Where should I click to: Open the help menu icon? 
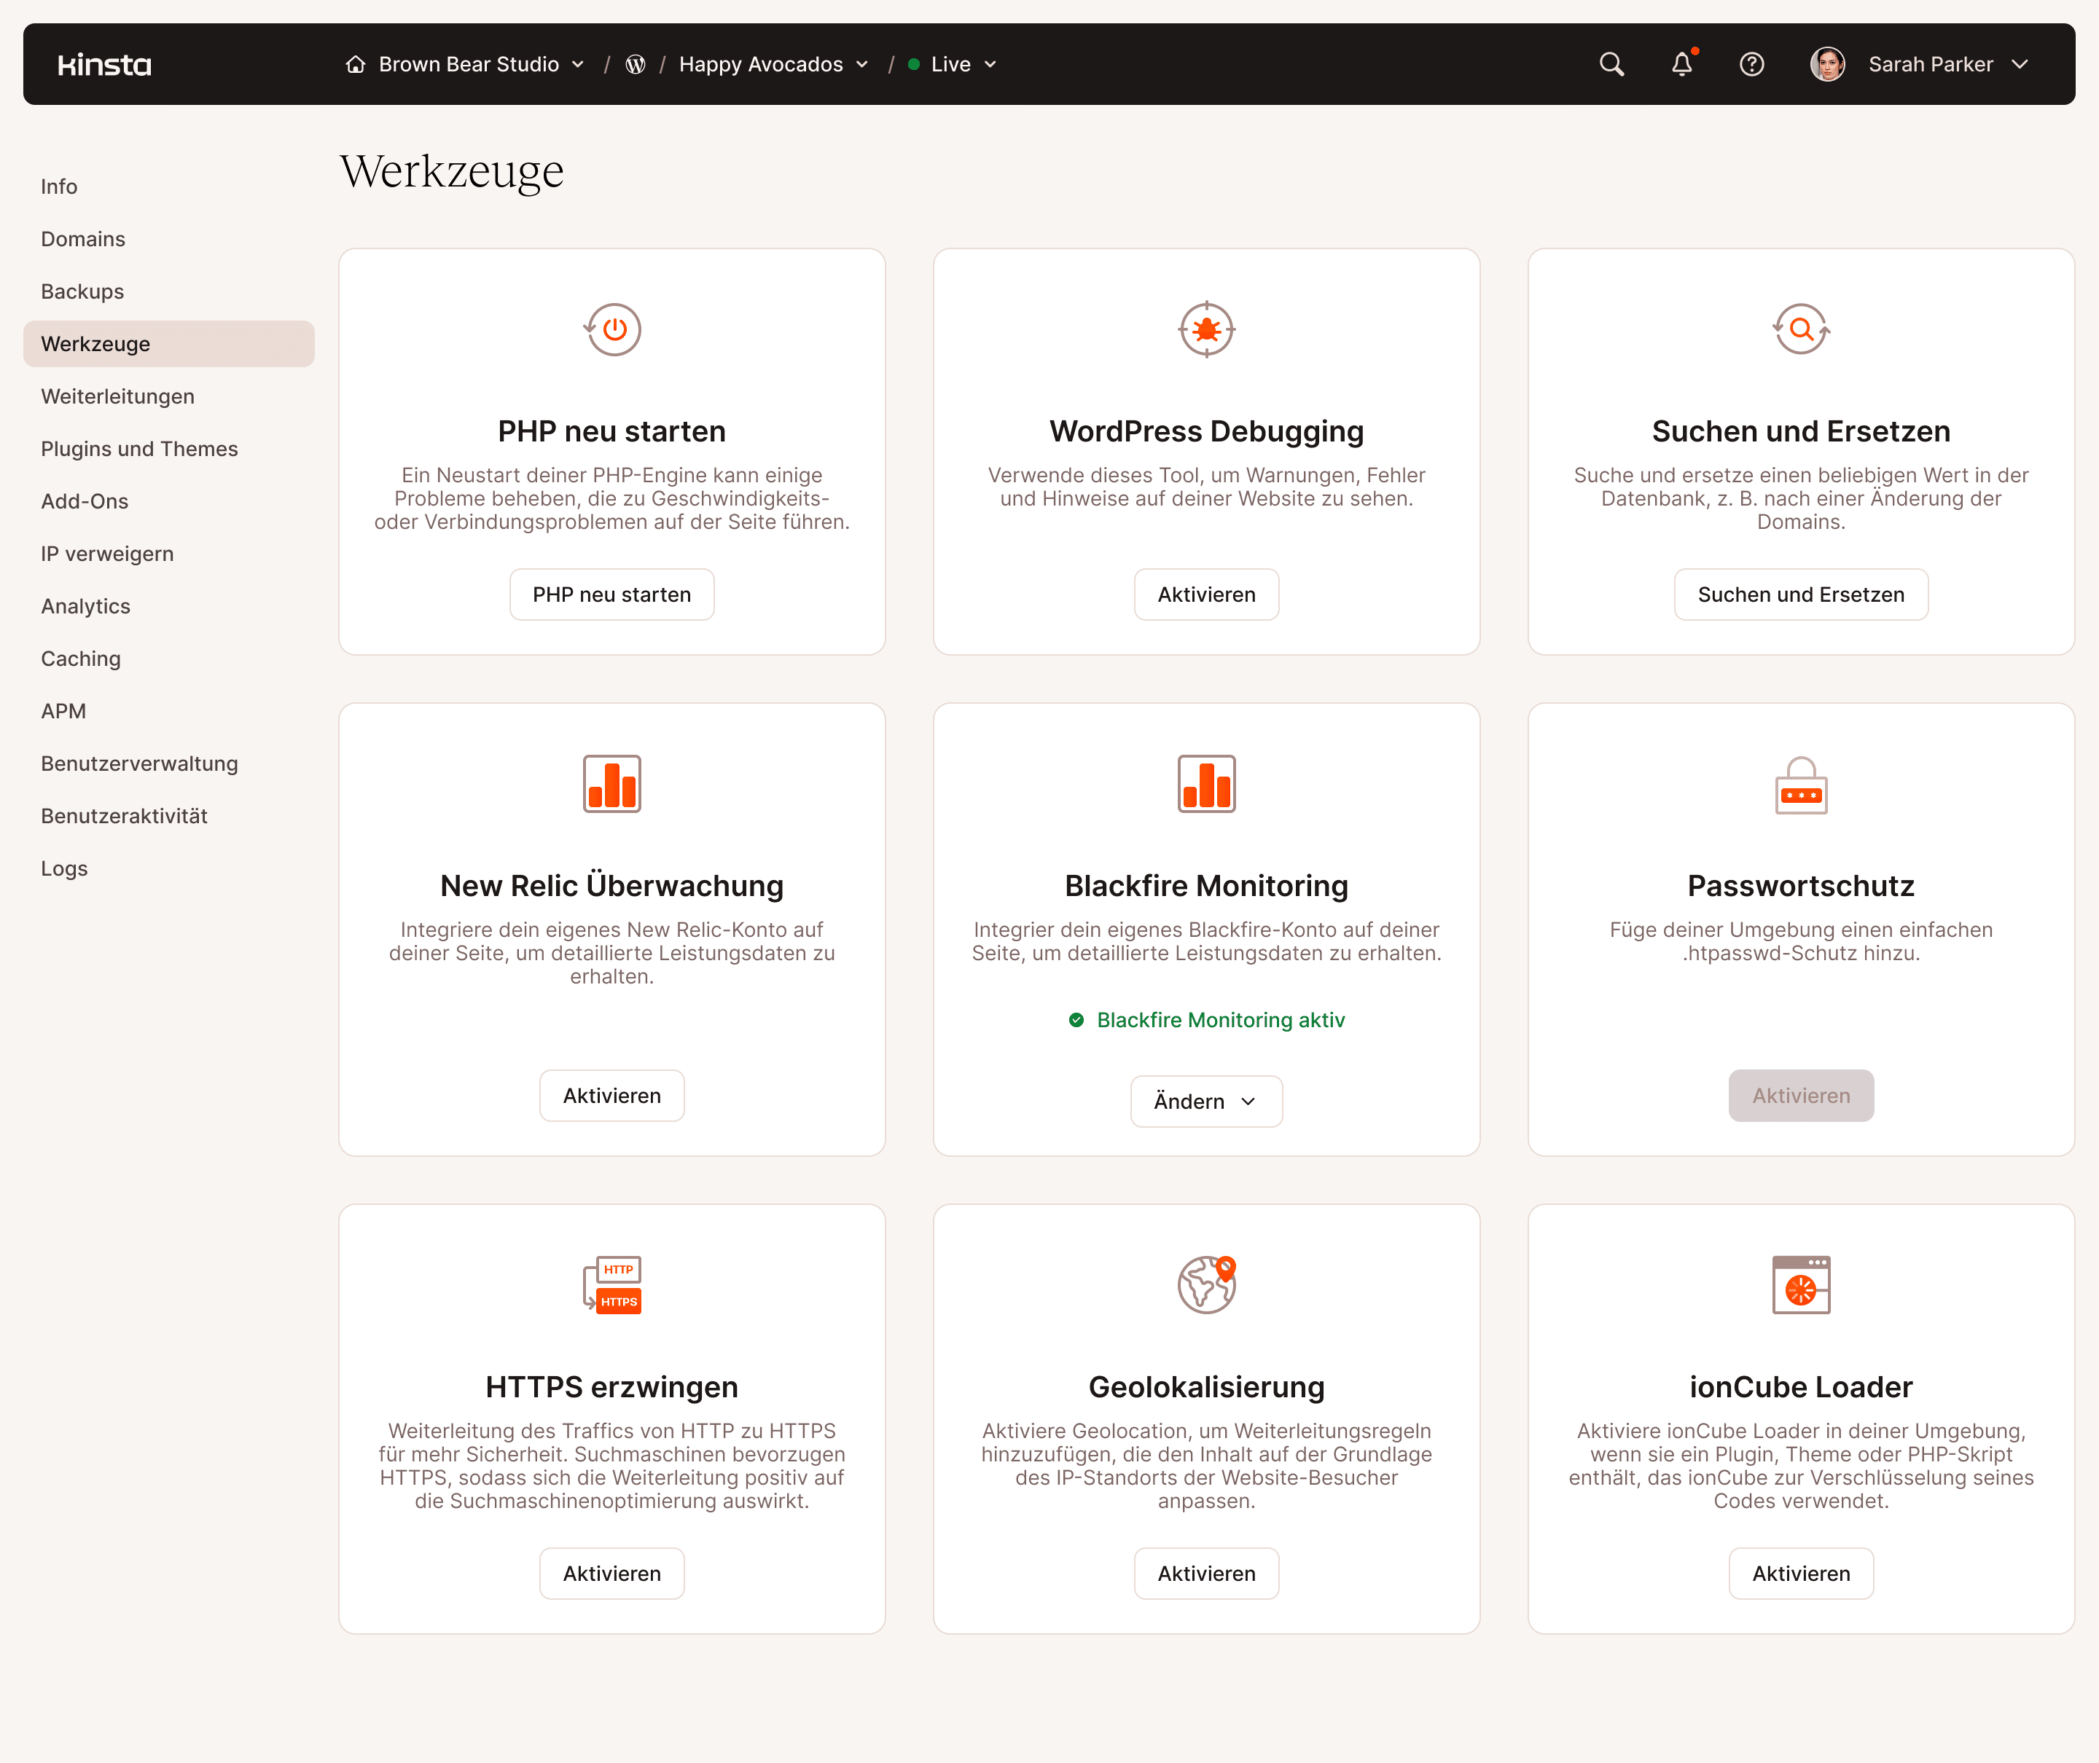coord(1752,64)
